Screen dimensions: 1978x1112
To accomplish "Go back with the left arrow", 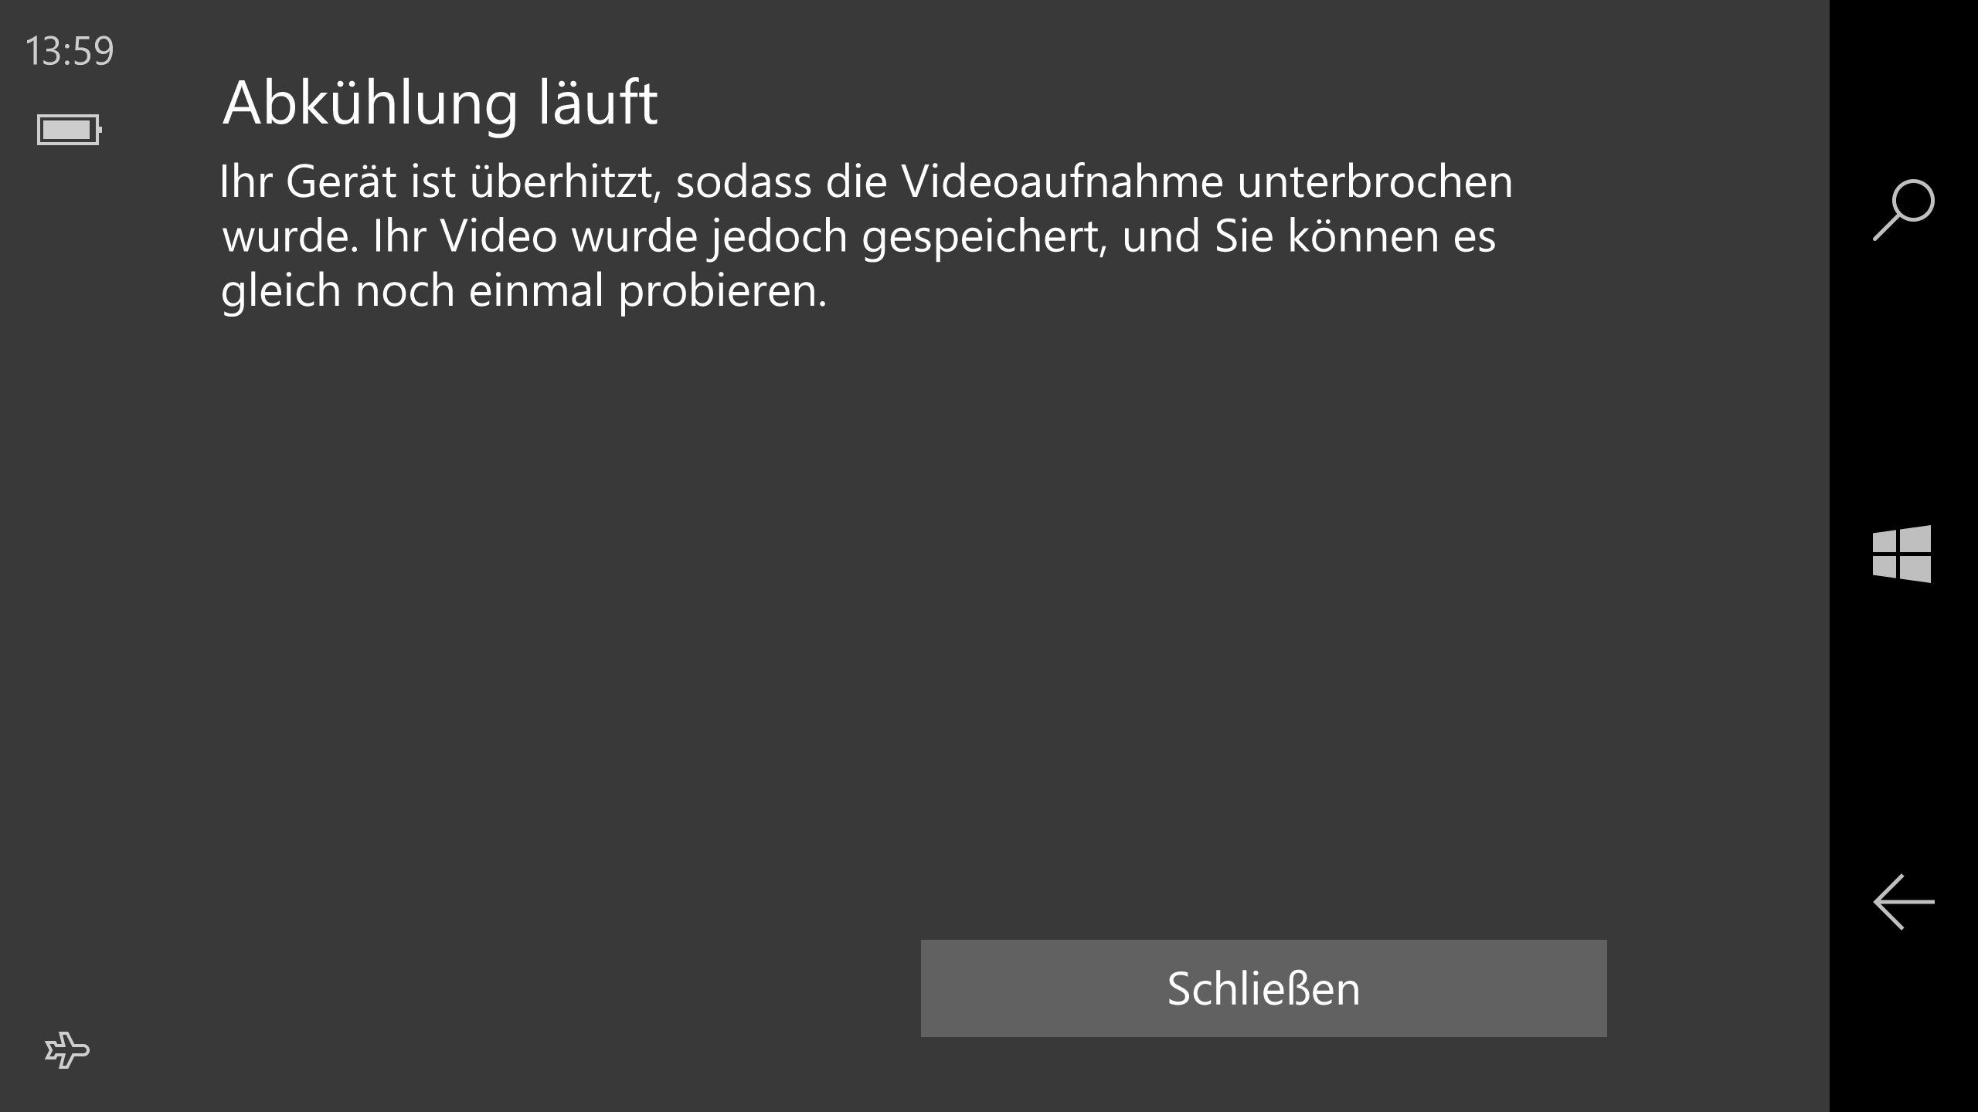I will (x=1903, y=901).
